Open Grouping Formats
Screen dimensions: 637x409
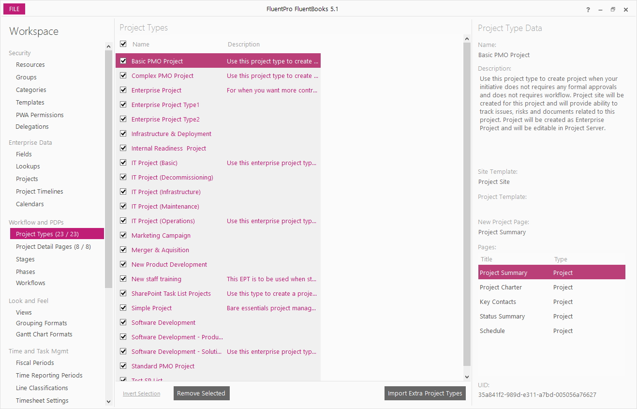[42, 323]
